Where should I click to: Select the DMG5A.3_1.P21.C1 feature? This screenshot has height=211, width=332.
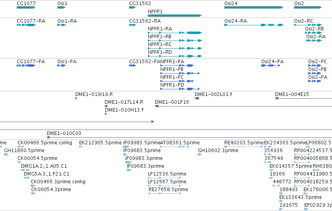click(46, 174)
